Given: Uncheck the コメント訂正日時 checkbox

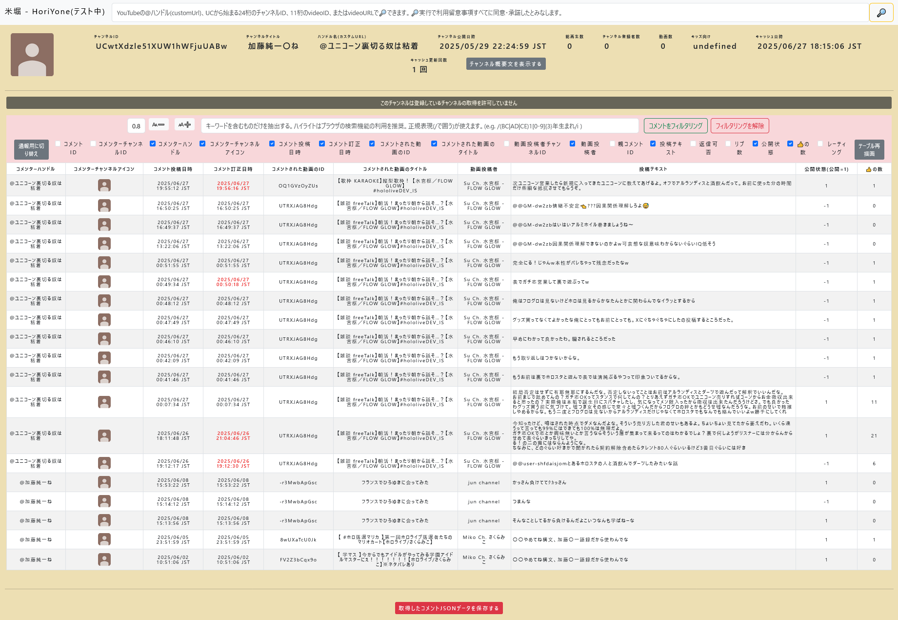Looking at the screenshot, I should (322, 144).
